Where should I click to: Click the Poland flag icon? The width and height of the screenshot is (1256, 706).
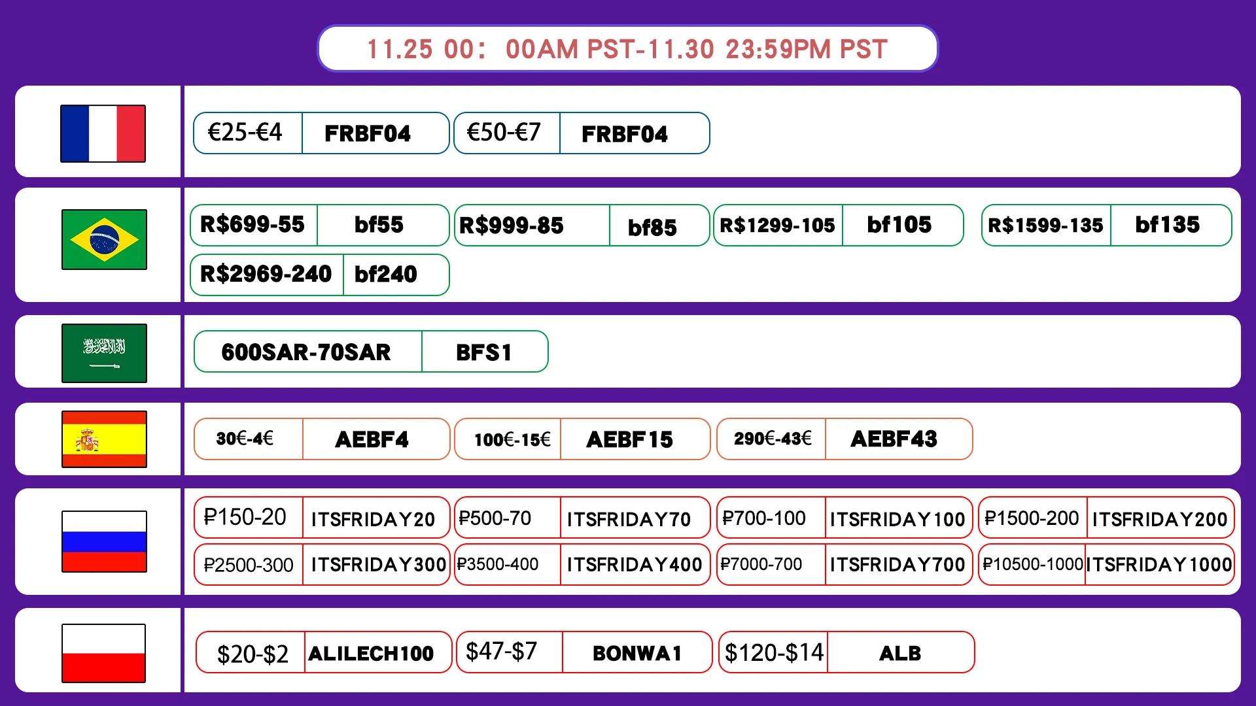coord(104,653)
